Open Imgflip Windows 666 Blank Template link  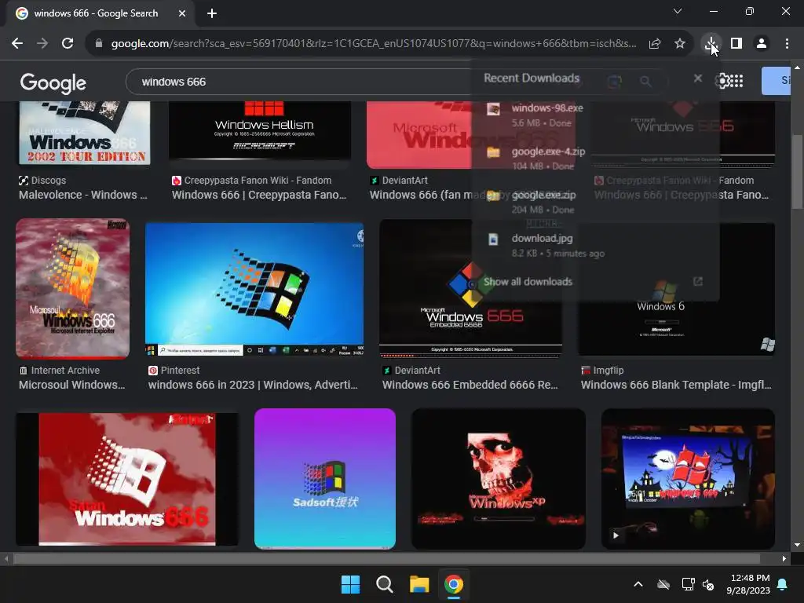click(x=676, y=378)
